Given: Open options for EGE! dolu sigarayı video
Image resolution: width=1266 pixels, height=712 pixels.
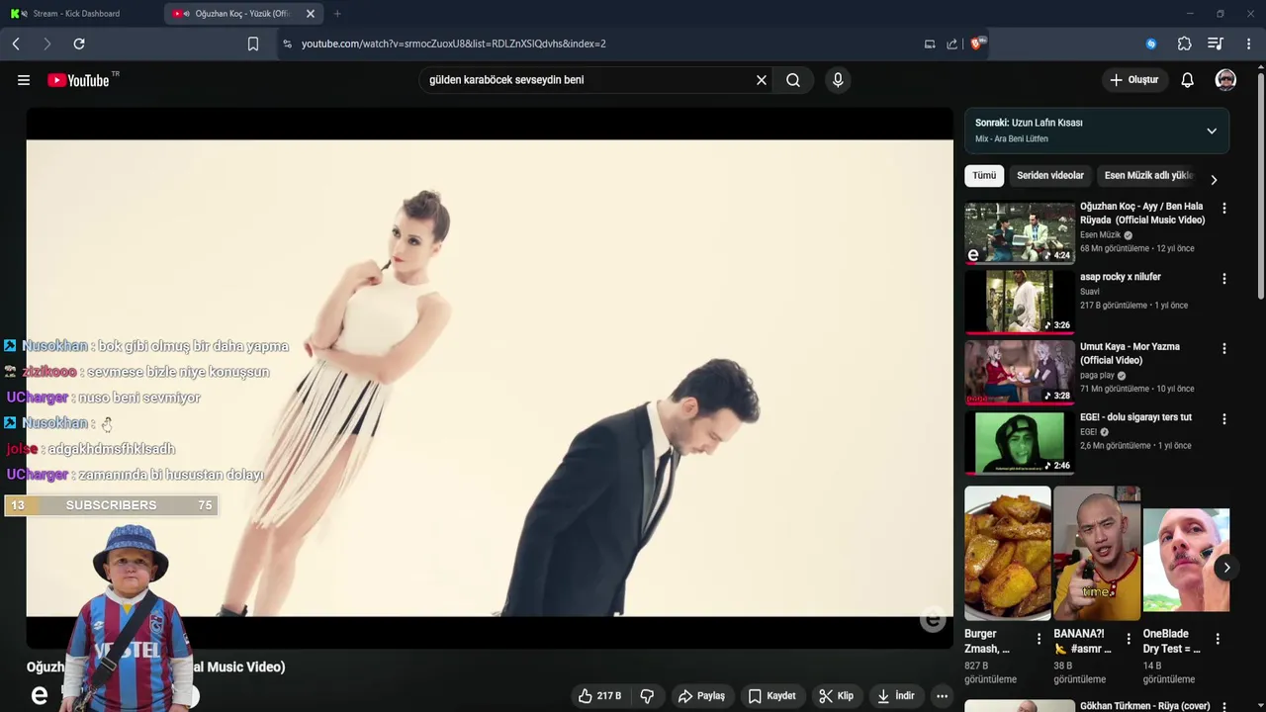Looking at the screenshot, I should coord(1224,419).
